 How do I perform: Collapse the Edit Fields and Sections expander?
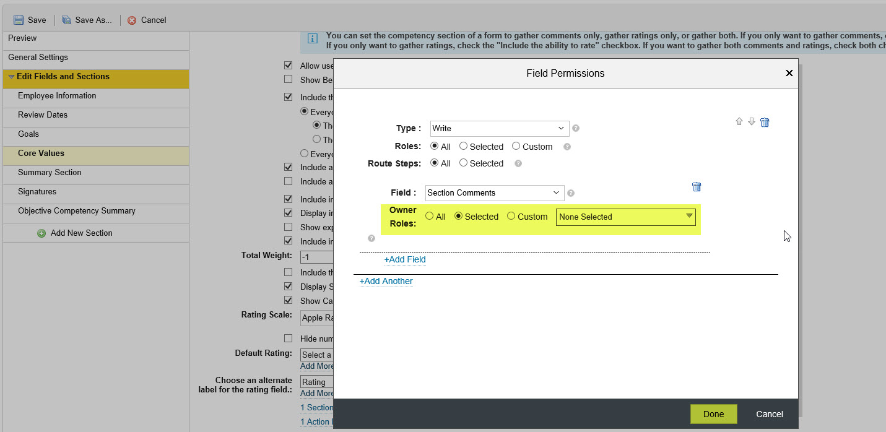tap(12, 77)
